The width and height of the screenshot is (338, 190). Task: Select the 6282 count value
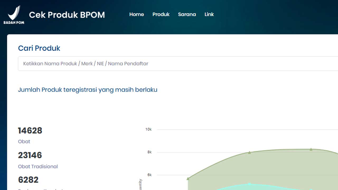tap(28, 180)
